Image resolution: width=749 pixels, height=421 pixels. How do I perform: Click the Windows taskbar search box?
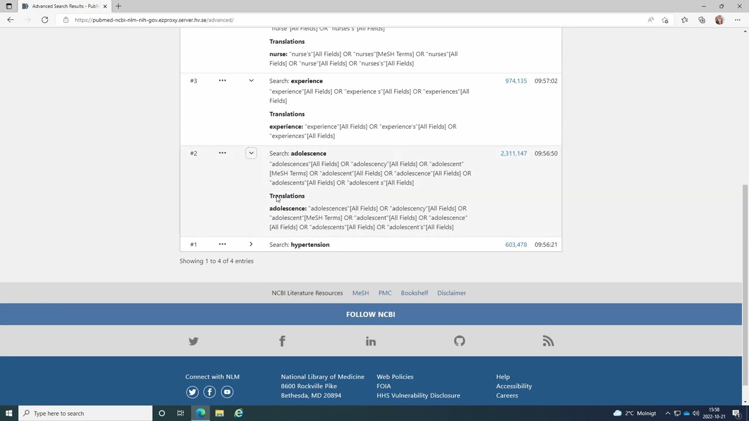pyautogui.click(x=85, y=413)
